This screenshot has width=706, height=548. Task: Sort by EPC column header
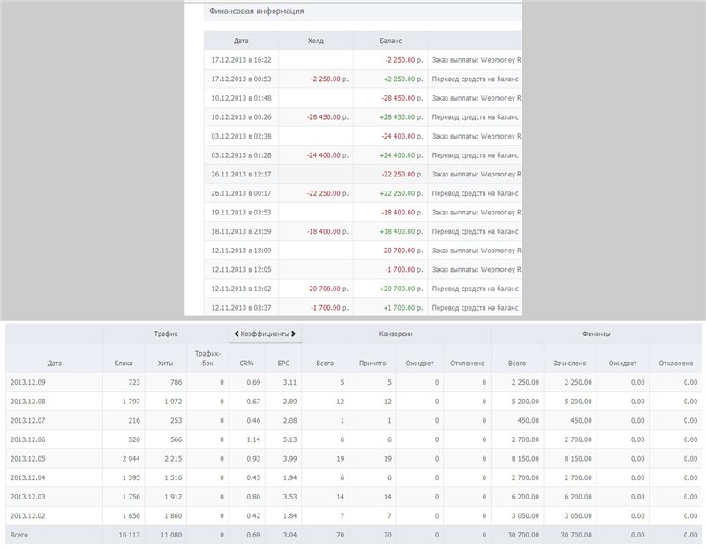point(283,362)
